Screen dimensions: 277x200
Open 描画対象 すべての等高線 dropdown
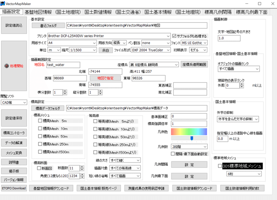125,168
